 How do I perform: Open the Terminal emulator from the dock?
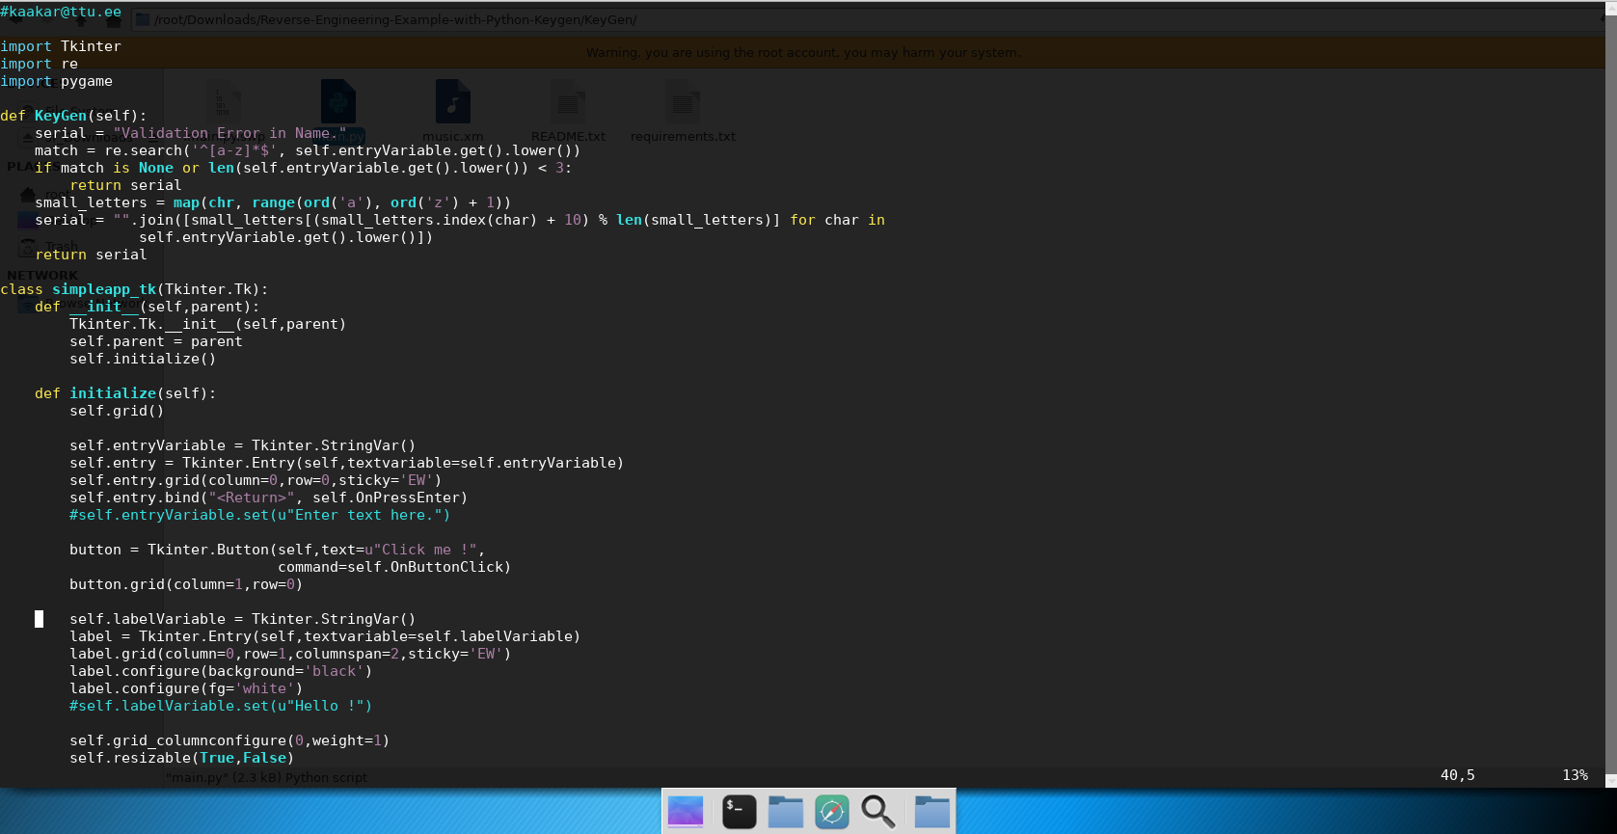739,812
